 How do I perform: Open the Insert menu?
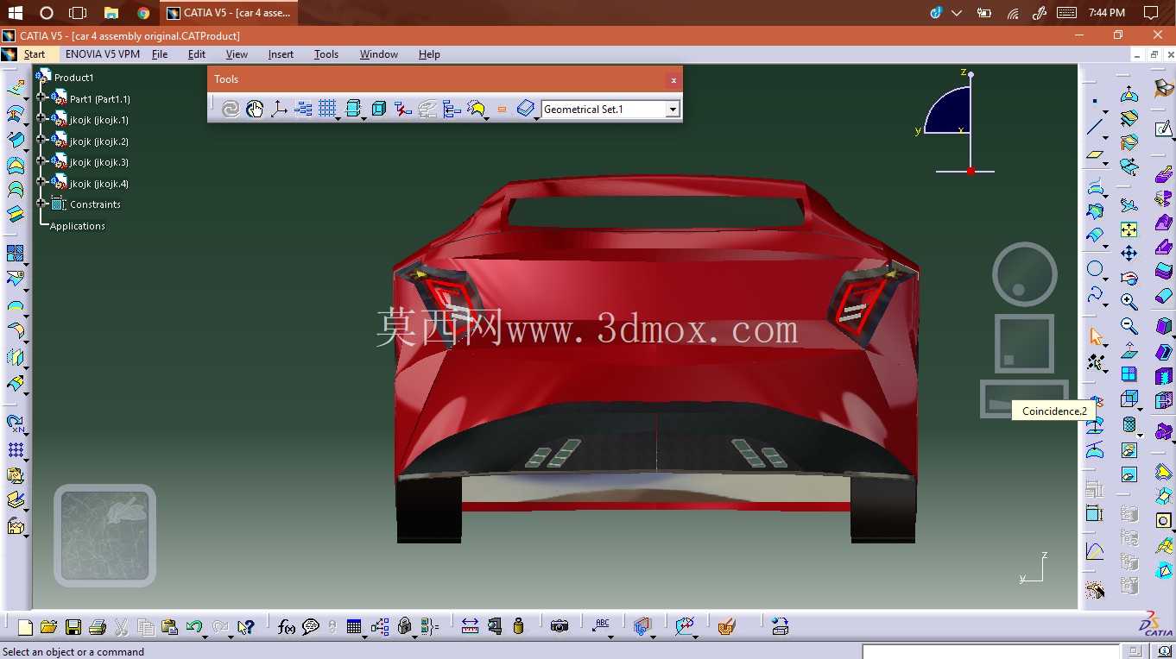pyautogui.click(x=281, y=54)
